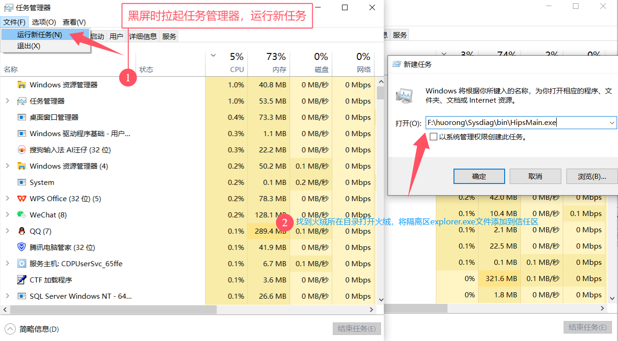The image size is (618, 341).
Task: Click the 浏览(B)... button
Action: coord(592,177)
